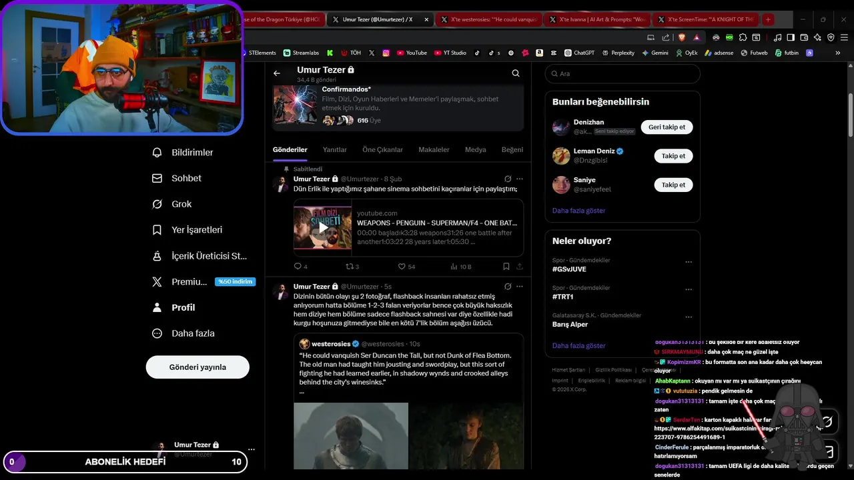The image size is (854, 480).
Task: Click Daha fazla göster under Neler oluyor
Action: pyautogui.click(x=579, y=346)
